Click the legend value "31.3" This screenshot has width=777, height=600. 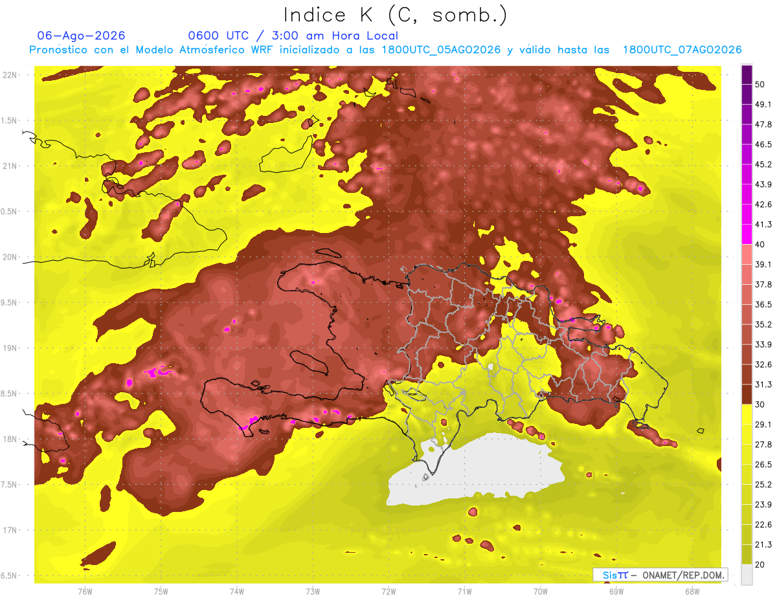click(x=763, y=384)
